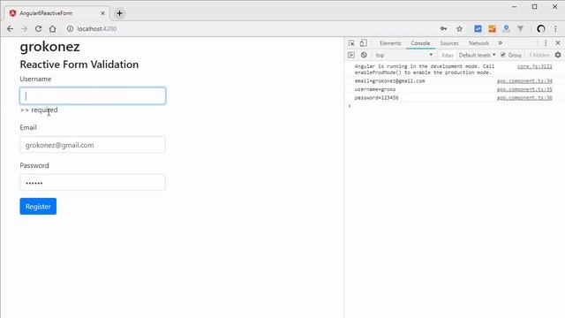Click the 'Reactive Form Validation' heading
565x318 pixels.
tap(79, 64)
